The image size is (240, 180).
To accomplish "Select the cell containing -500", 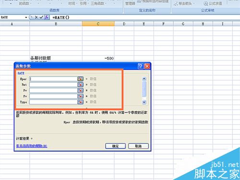I will tap(98, 58).
